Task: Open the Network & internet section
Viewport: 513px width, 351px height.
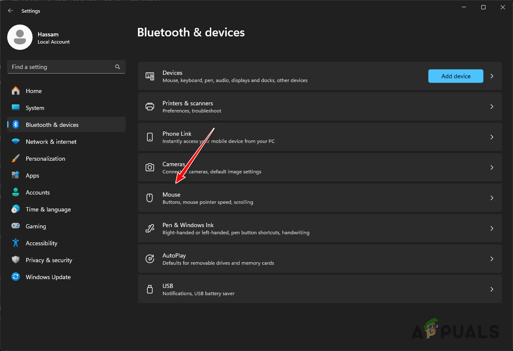Action: point(51,142)
